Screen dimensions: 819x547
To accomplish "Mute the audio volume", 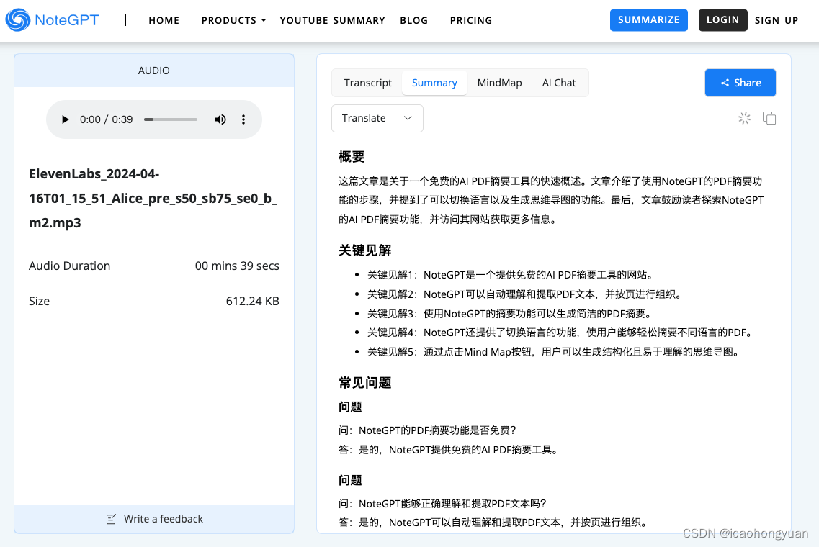I will 220,119.
